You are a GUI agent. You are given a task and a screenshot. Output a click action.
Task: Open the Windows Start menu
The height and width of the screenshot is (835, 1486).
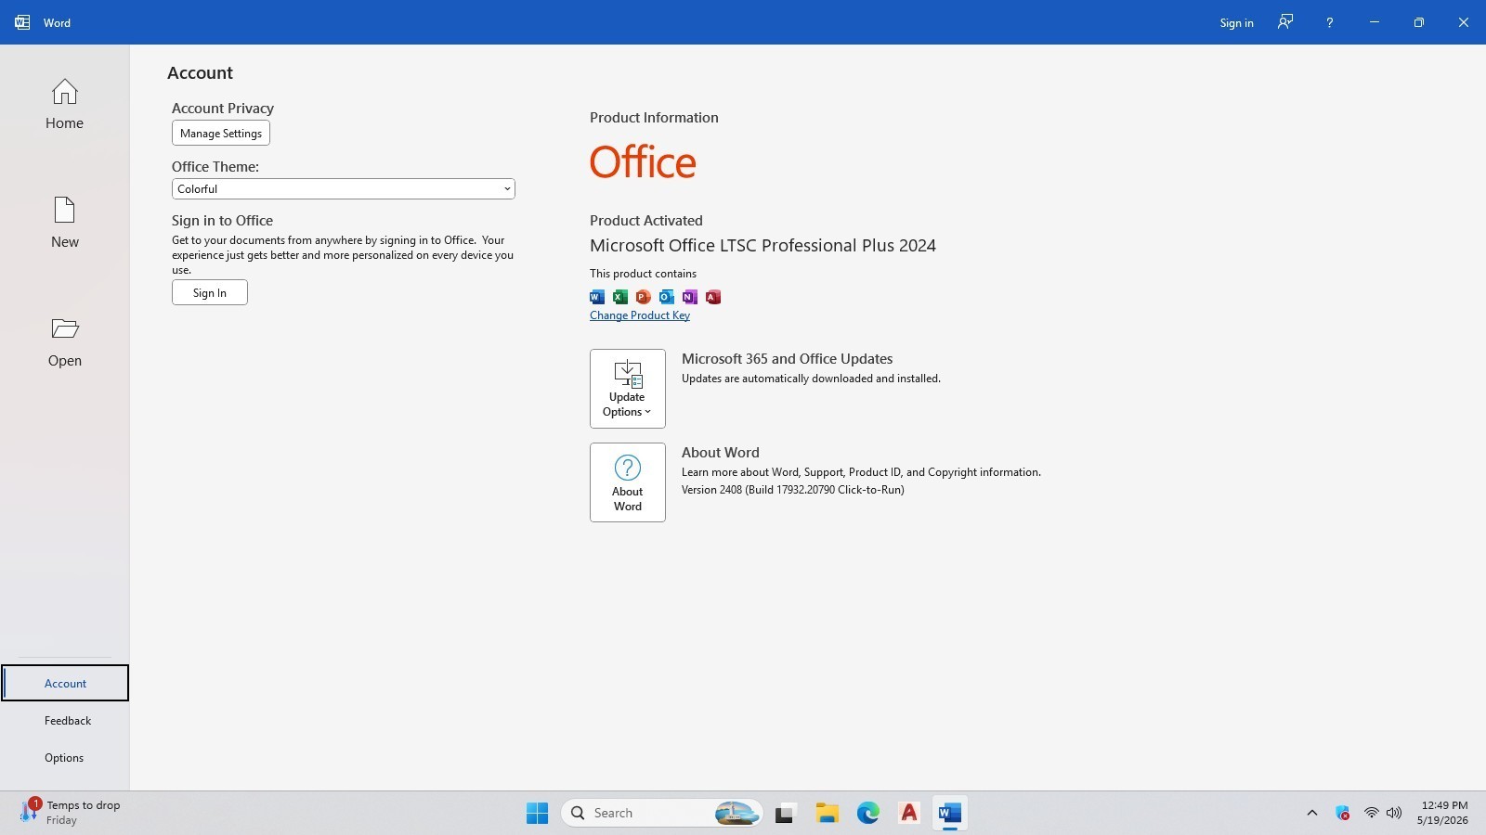coord(537,814)
